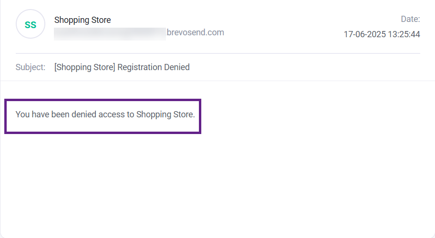Click the green SS sender avatar

point(31,24)
